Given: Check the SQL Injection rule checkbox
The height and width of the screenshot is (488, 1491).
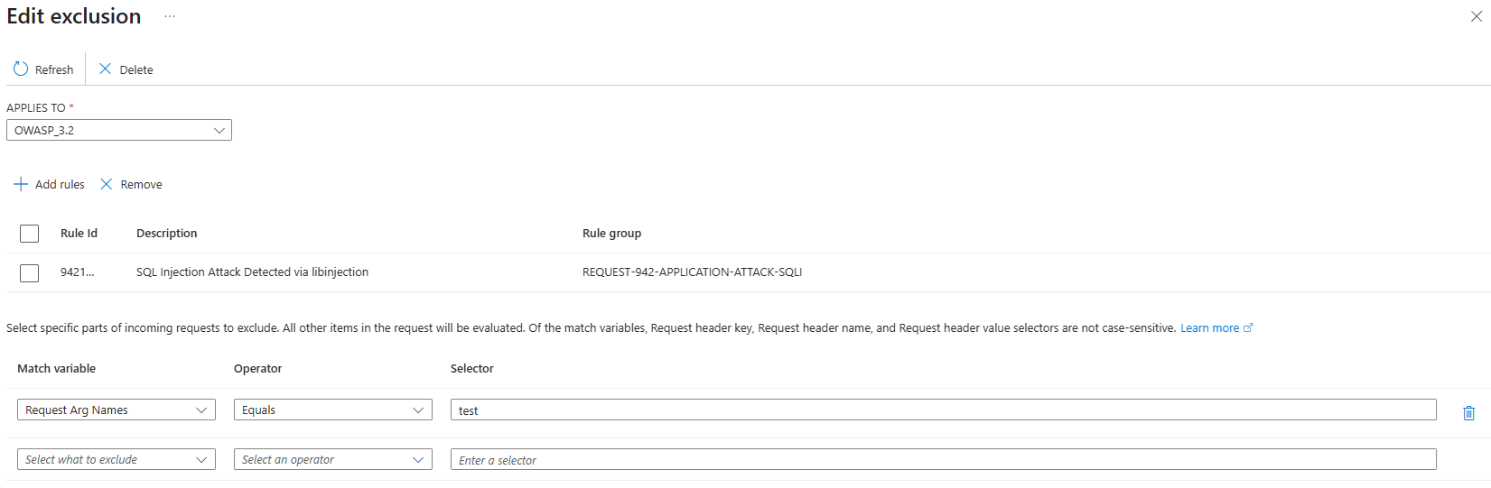Looking at the screenshot, I should (30, 272).
